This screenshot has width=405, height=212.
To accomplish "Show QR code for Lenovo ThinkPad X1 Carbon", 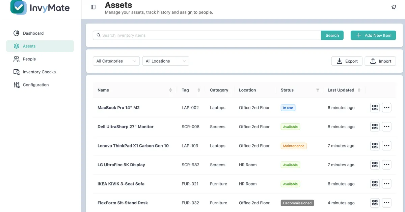I will [x=375, y=146].
